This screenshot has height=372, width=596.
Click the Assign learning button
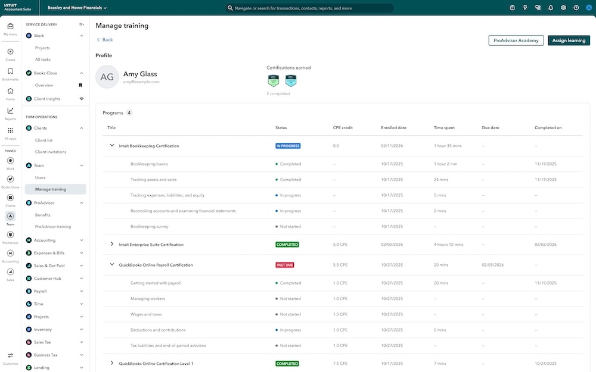click(x=569, y=40)
